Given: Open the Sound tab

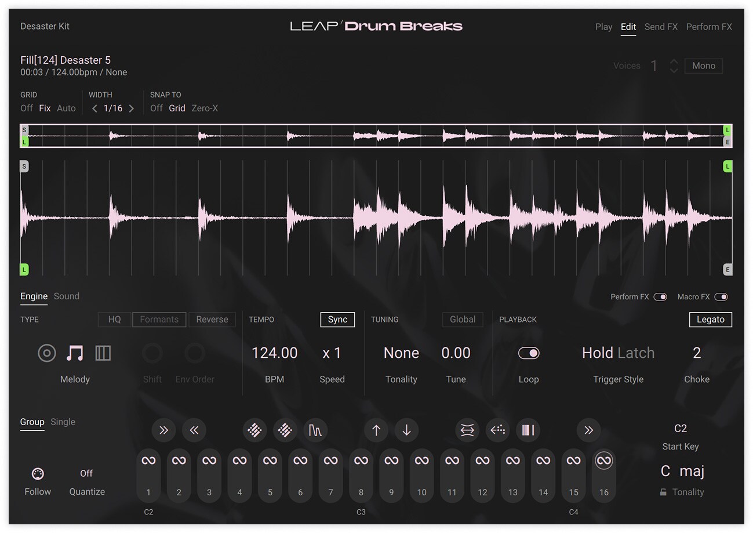Looking at the screenshot, I should pos(67,296).
